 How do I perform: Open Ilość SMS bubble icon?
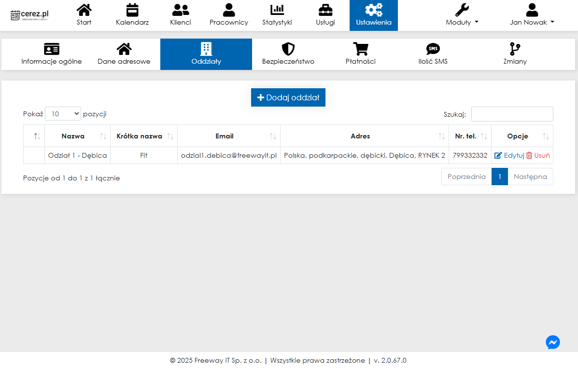(433, 49)
